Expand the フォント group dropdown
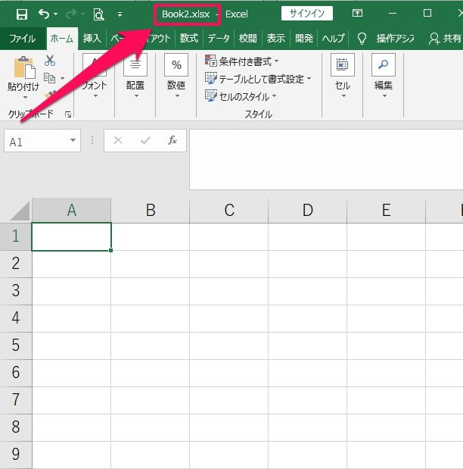 click(x=95, y=96)
